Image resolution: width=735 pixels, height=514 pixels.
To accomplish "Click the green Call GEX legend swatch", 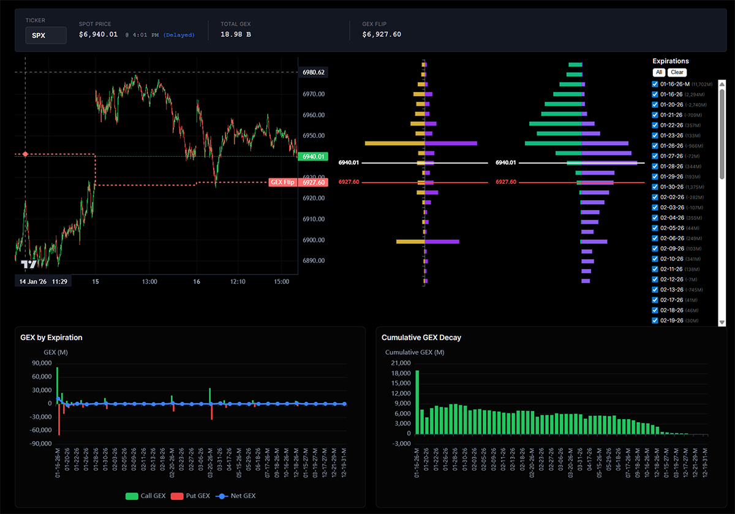I will 132,496.
